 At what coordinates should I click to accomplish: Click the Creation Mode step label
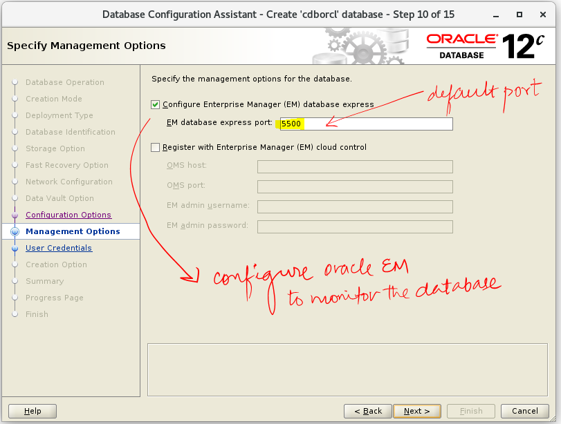tap(54, 99)
